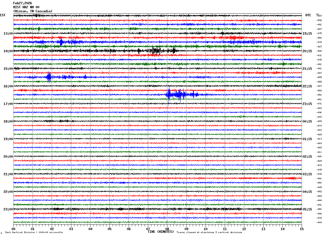Click the 05:15 UTC time label

click(x=307, y=209)
